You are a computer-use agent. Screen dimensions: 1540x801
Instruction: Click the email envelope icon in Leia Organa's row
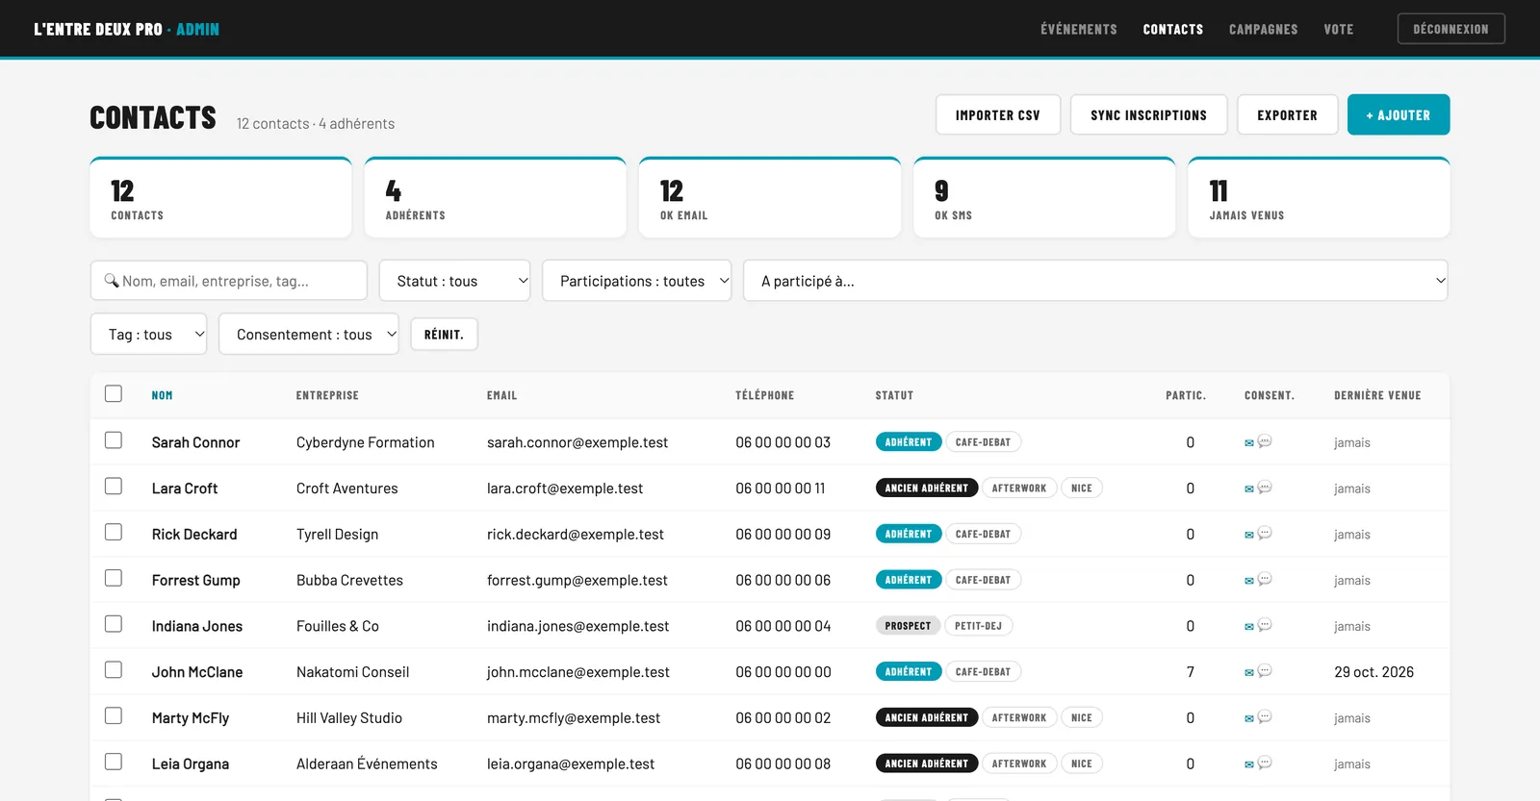click(x=1249, y=764)
